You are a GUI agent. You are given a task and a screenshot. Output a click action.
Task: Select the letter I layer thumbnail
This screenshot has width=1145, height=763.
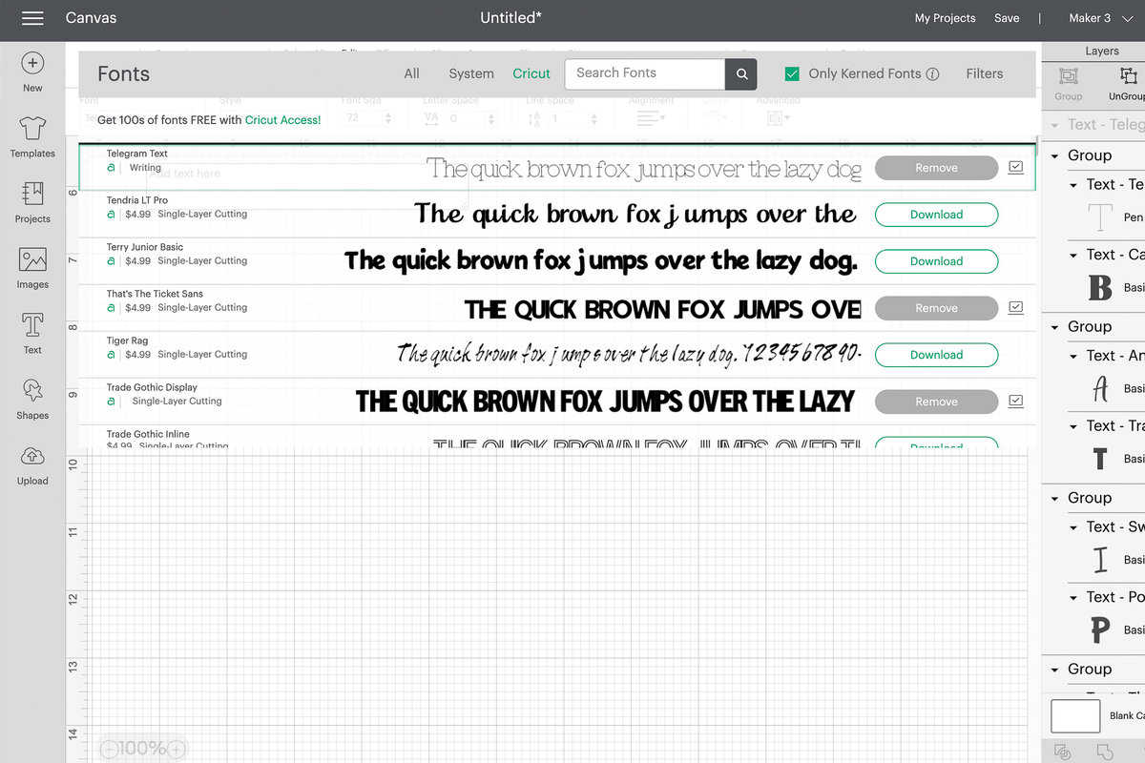(x=1100, y=559)
